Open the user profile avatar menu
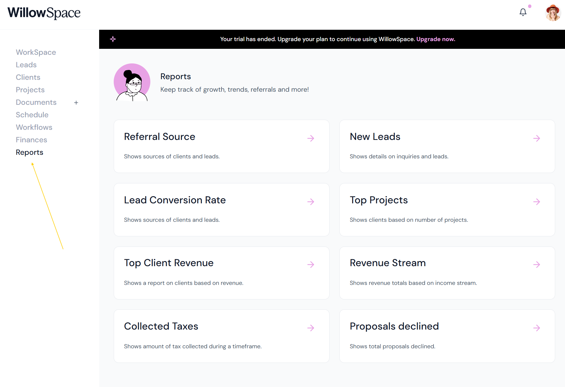Image resolution: width=565 pixels, height=387 pixels. point(553,13)
